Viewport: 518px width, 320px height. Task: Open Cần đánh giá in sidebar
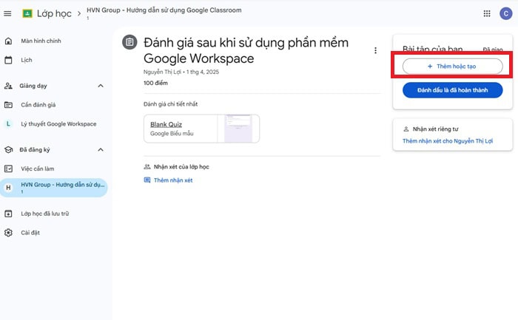tap(37, 105)
